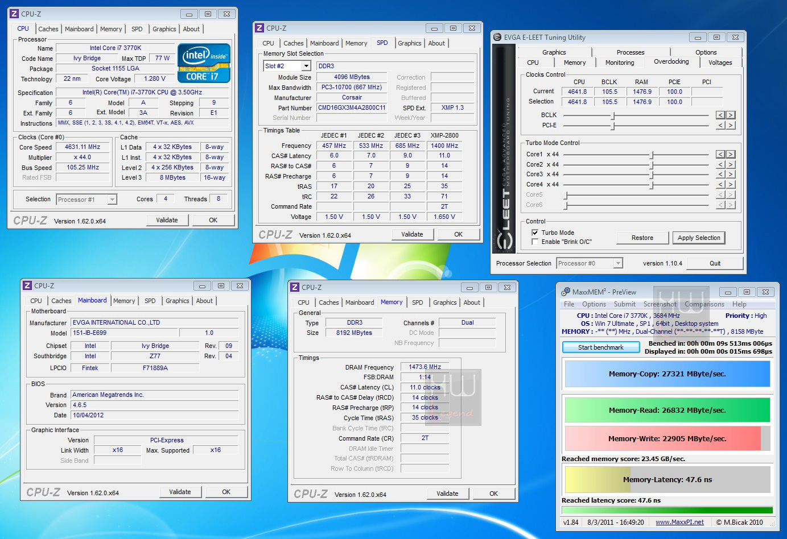Open About tab in Mainboard CPU-Z window
Screen dimensions: 787x539
tap(204, 301)
